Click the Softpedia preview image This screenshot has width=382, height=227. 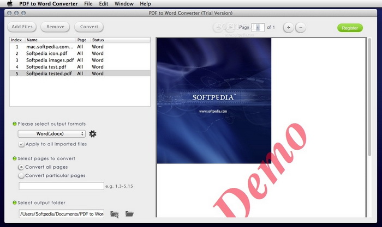click(214, 101)
